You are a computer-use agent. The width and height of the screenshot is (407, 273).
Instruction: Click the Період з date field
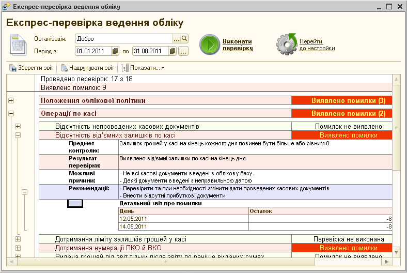(93, 51)
